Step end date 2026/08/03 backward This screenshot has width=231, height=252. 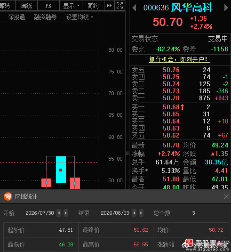[x=134, y=213]
